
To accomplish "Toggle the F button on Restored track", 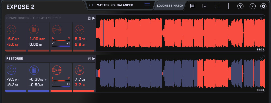I will click(89, 59).
